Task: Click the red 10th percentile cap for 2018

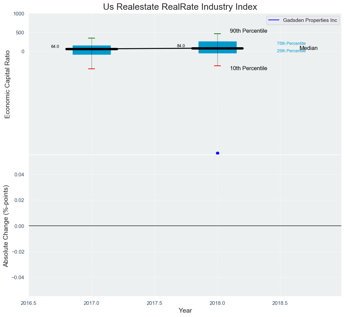Action: (217, 66)
